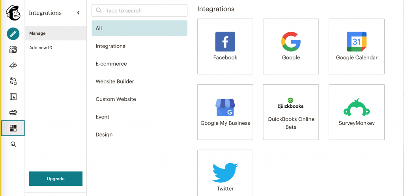Click the Type to search field
Screen dimensions: 404x196
pyautogui.click(x=140, y=11)
